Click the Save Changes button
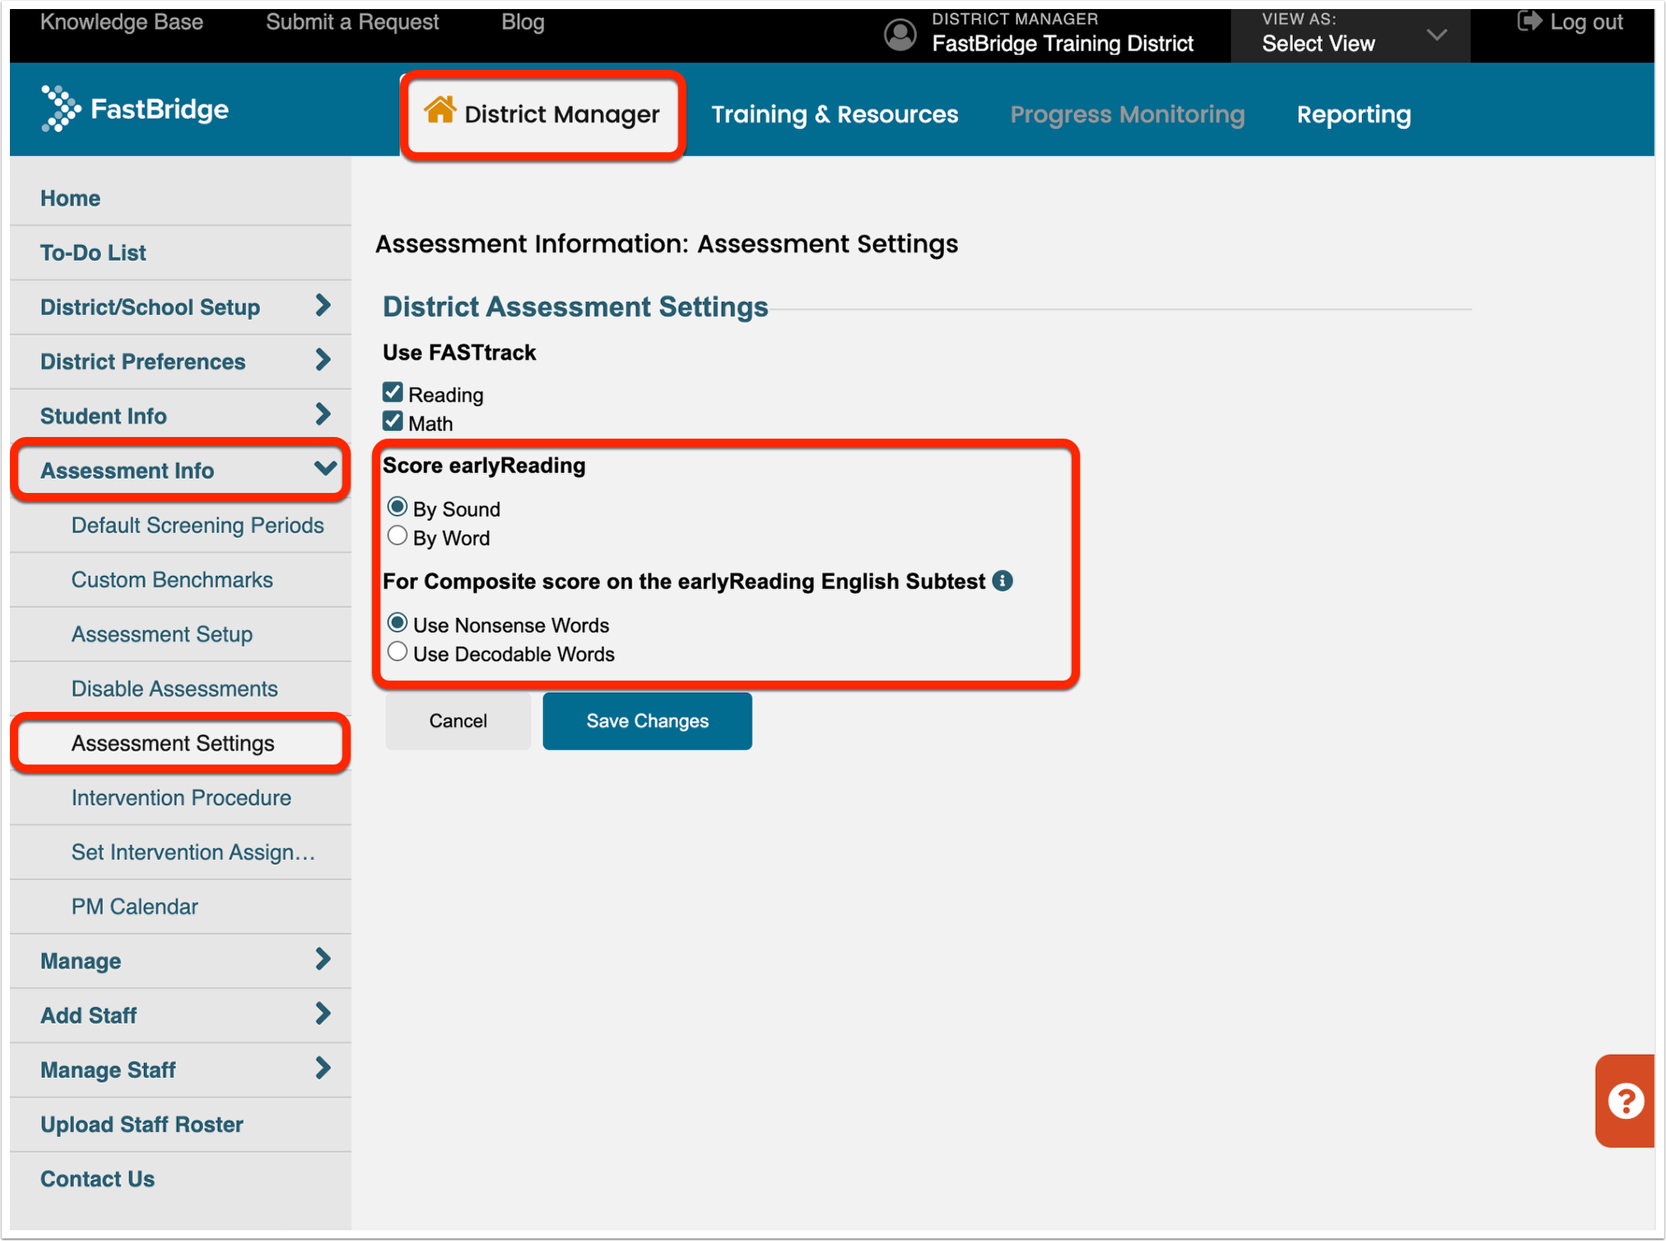The width and height of the screenshot is (1666, 1241). (647, 721)
